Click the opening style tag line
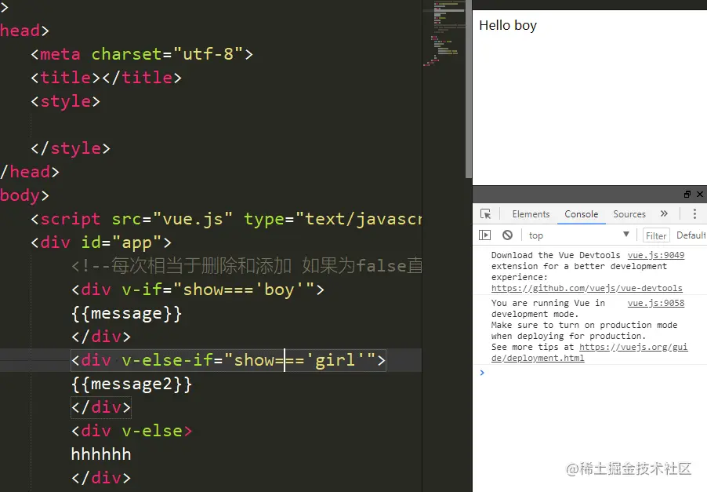This screenshot has width=707, height=492. (x=65, y=101)
